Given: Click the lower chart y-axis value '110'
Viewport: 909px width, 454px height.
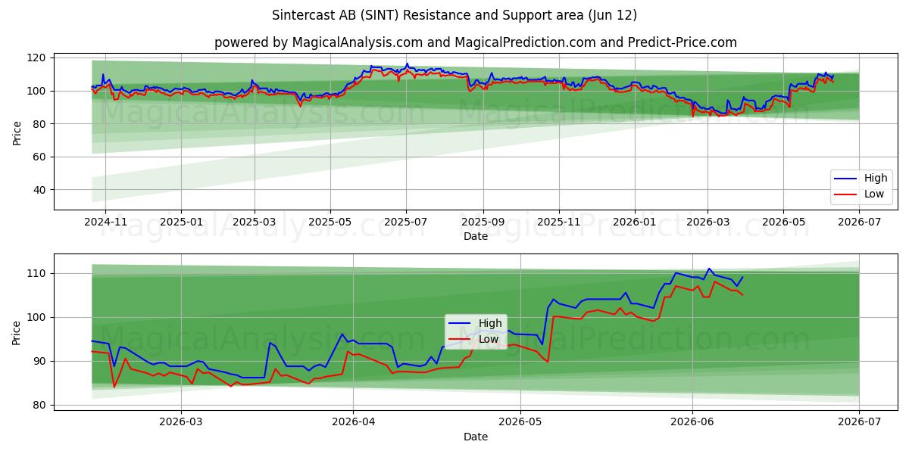Looking at the screenshot, I should point(38,273).
